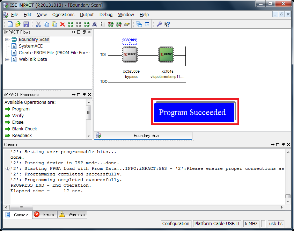Click the New project toolbar icon
Image resolution: width=294 pixels, height=231 pixels.
point(10,24)
